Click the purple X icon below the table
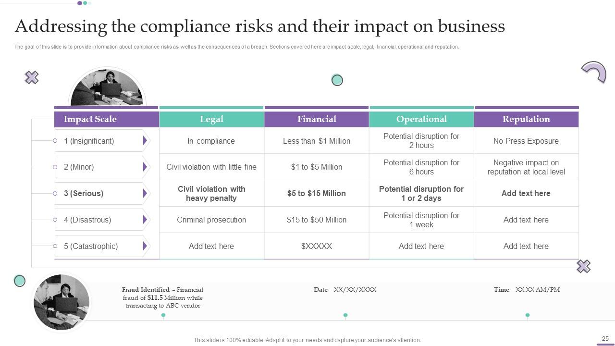Image resolution: width=615 pixels, height=346 pixels. pos(583,266)
